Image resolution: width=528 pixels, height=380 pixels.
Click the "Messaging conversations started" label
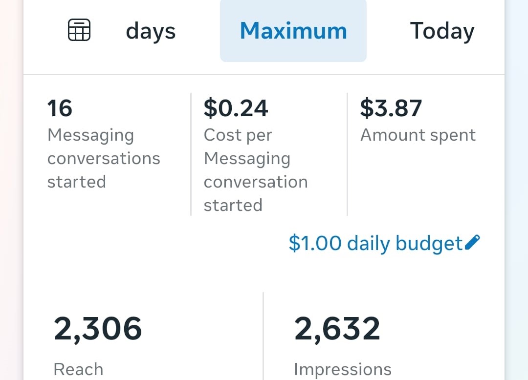[104, 158]
